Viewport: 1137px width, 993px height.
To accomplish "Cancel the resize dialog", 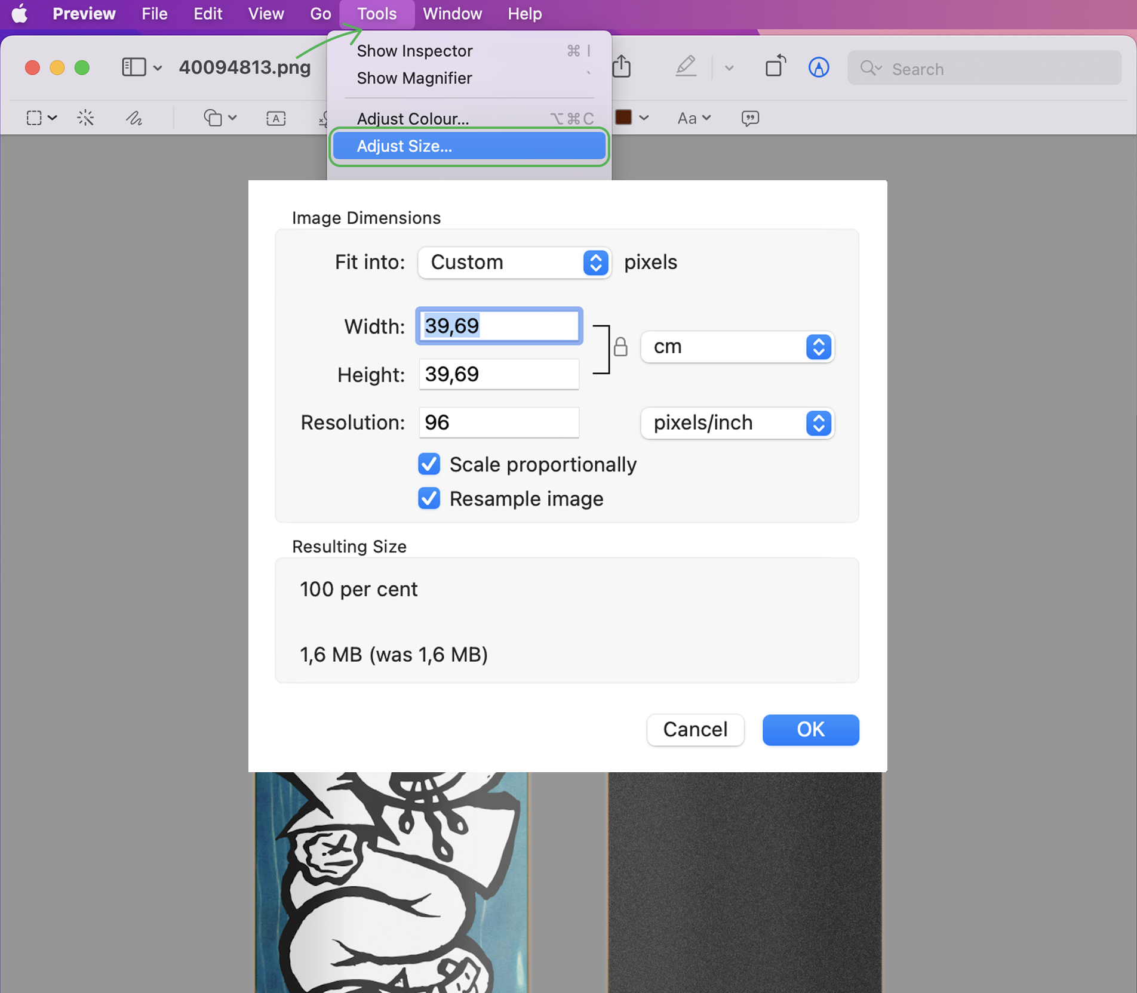I will pyautogui.click(x=695, y=729).
